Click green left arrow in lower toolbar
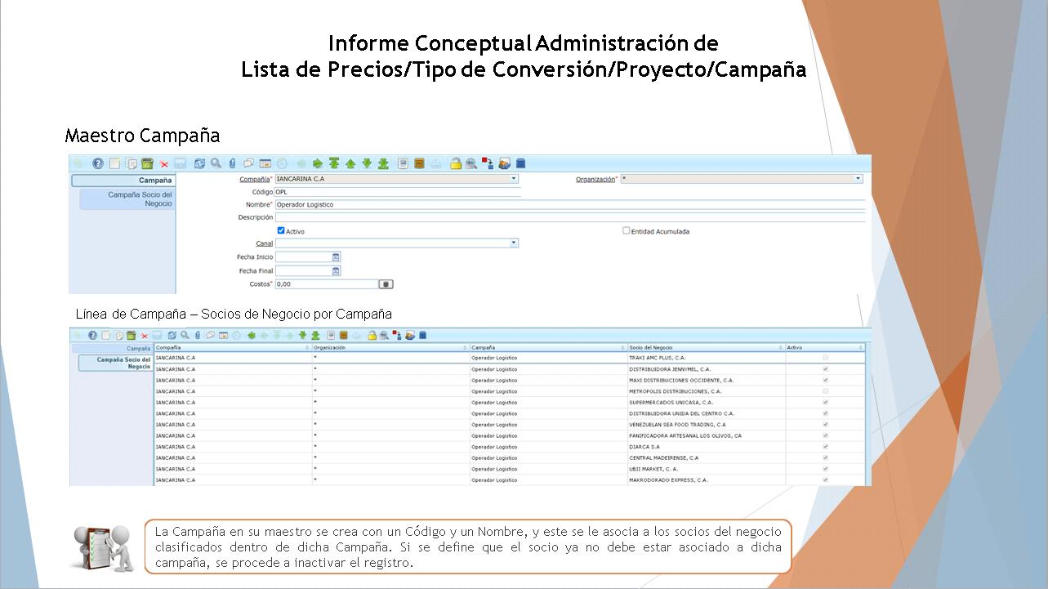This screenshot has height=589, width=1048. pyautogui.click(x=251, y=335)
